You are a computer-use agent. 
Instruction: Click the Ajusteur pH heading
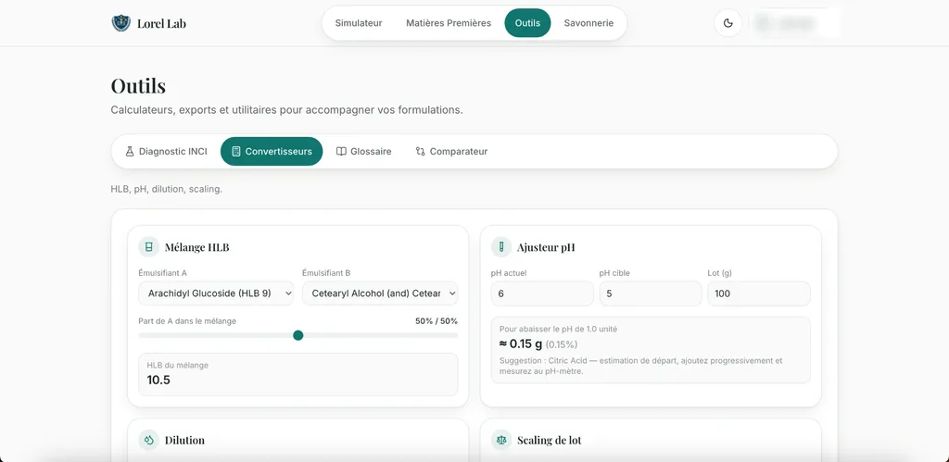coord(546,246)
